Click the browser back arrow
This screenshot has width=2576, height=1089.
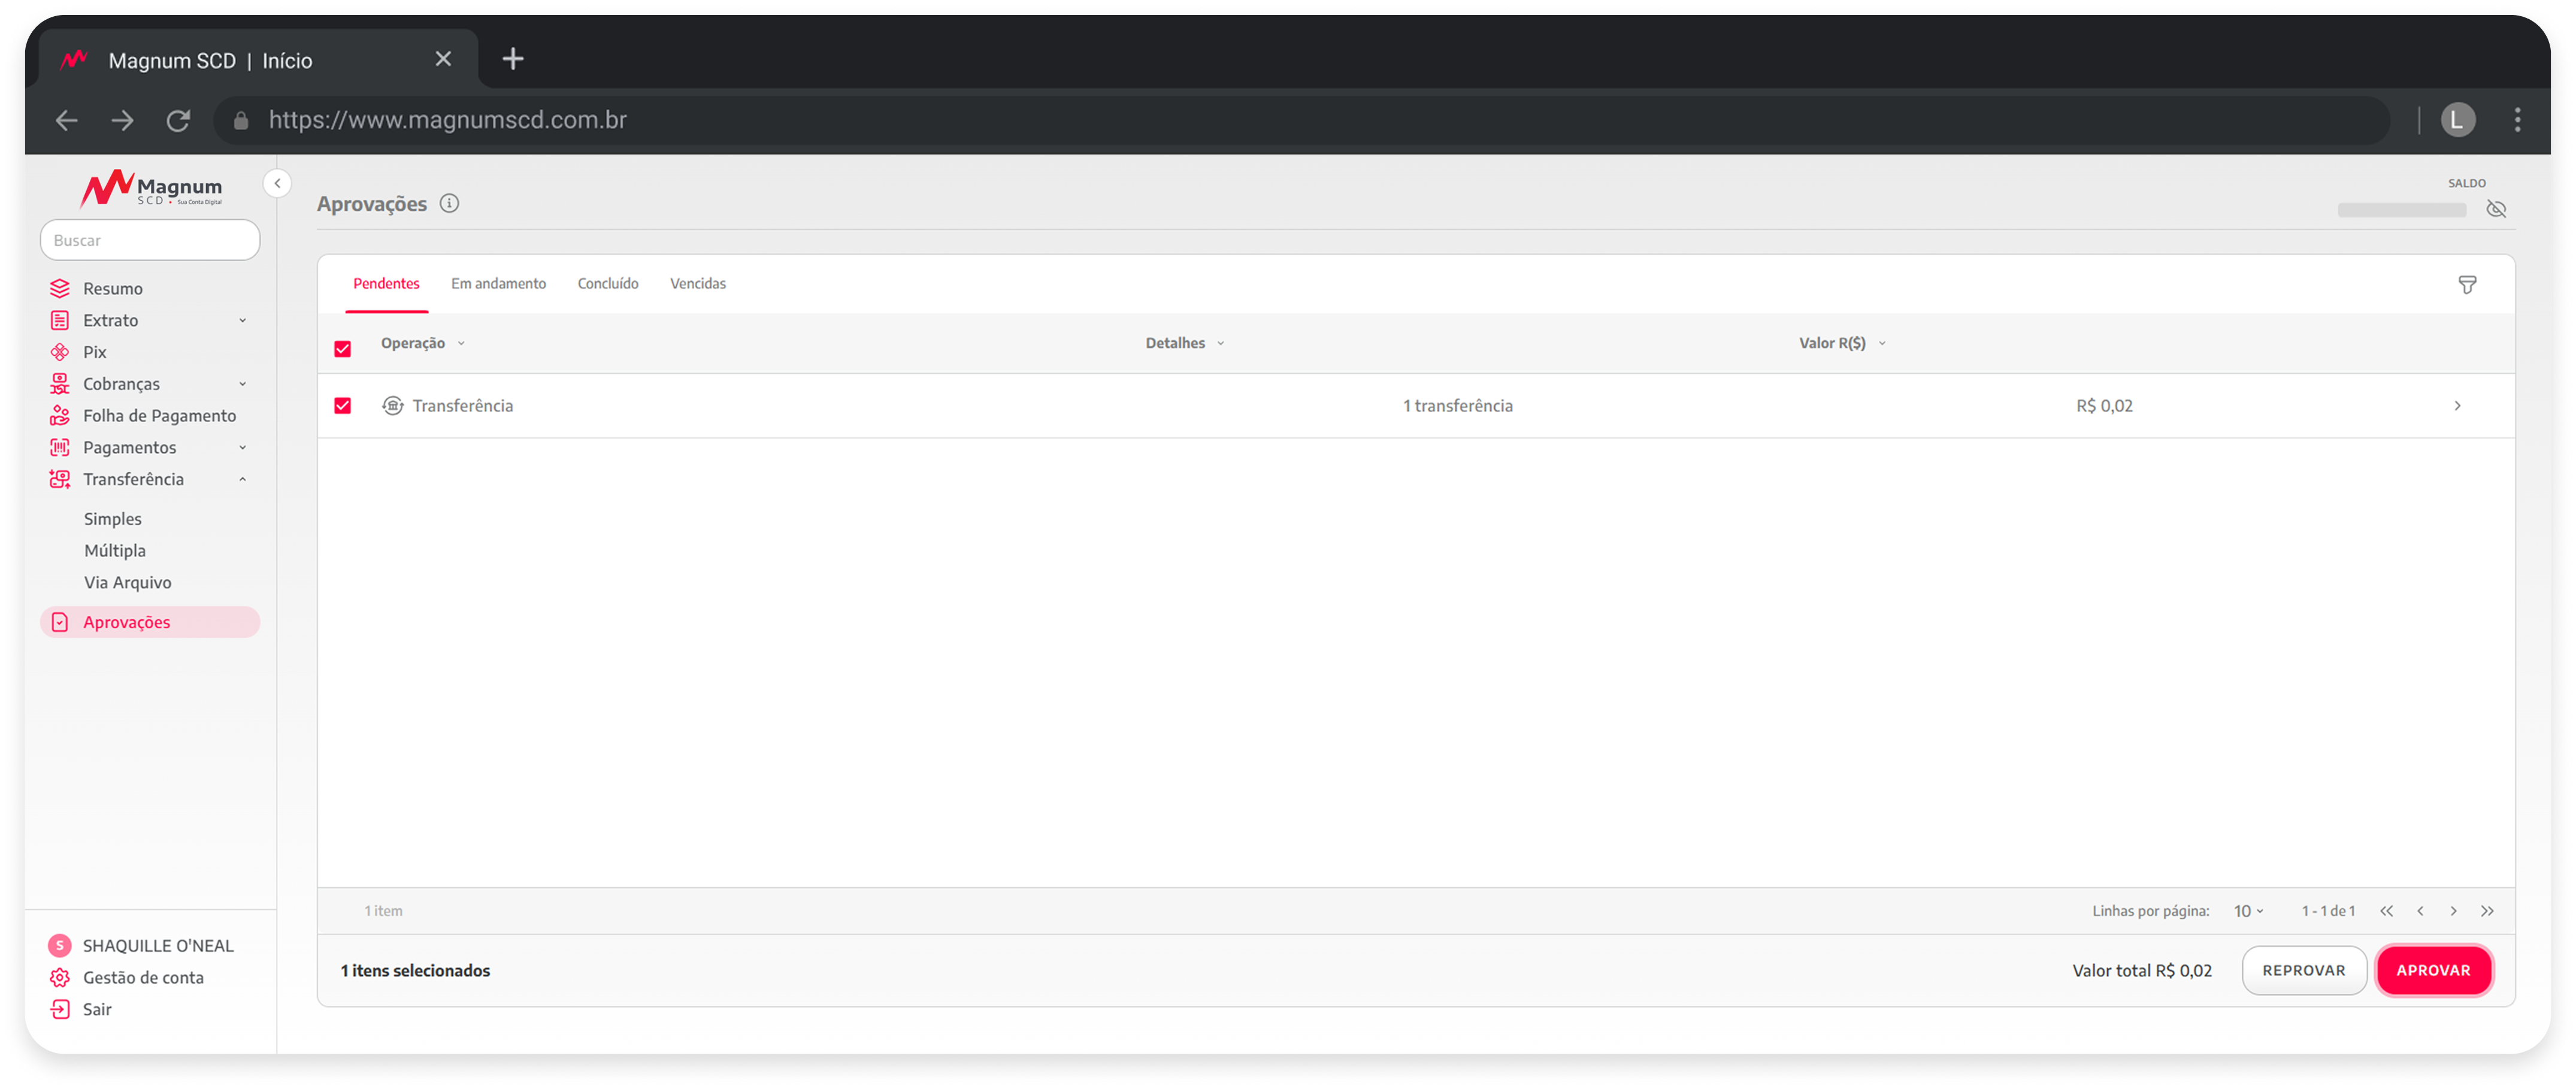[66, 121]
